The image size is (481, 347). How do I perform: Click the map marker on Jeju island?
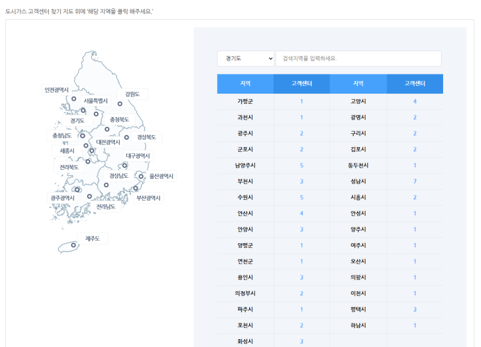(x=73, y=245)
